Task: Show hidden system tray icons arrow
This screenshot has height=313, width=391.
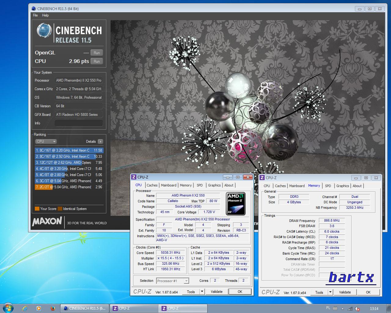Action: click(x=342, y=309)
